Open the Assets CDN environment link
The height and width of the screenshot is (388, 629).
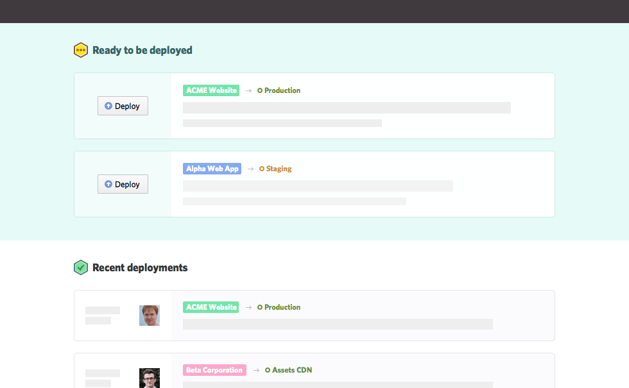tap(291, 369)
